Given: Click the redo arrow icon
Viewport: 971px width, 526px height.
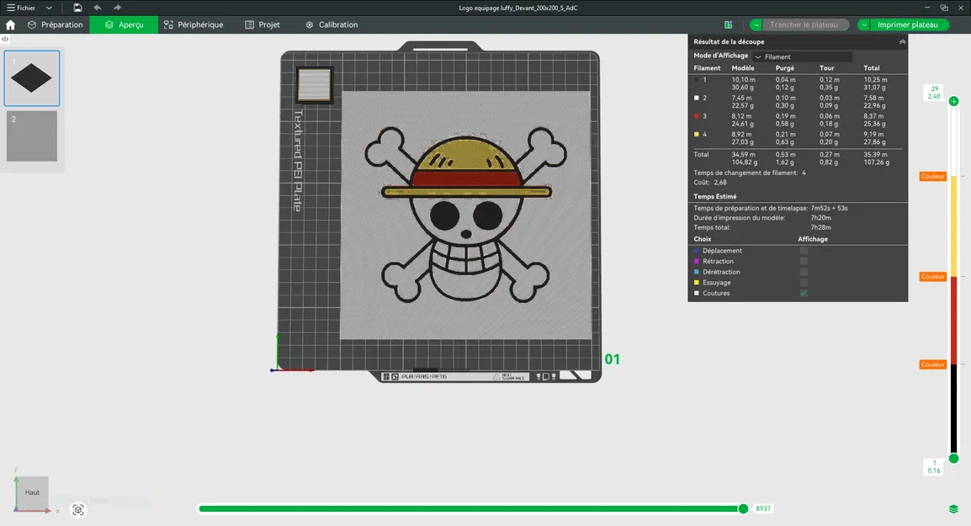Looking at the screenshot, I should (x=118, y=8).
